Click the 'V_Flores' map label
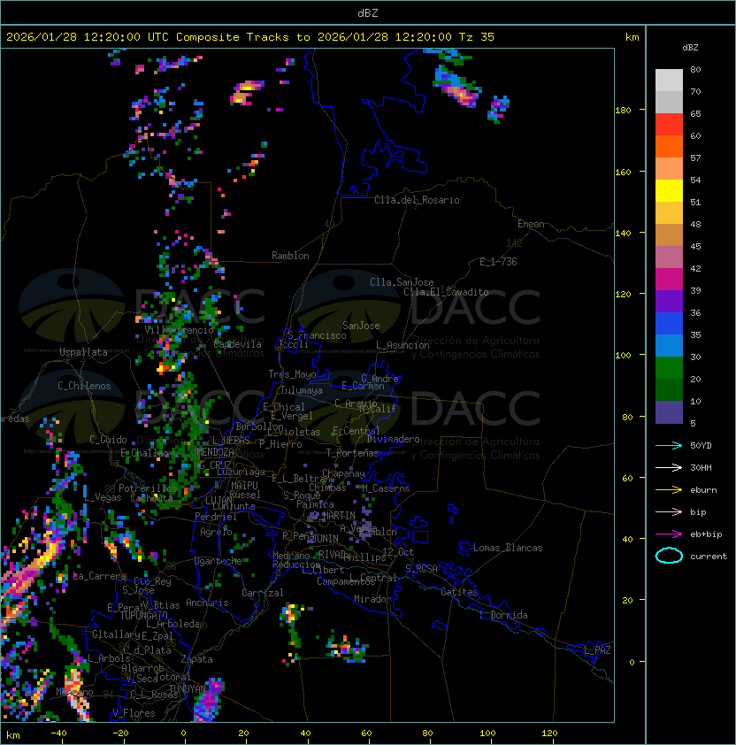 tap(134, 713)
